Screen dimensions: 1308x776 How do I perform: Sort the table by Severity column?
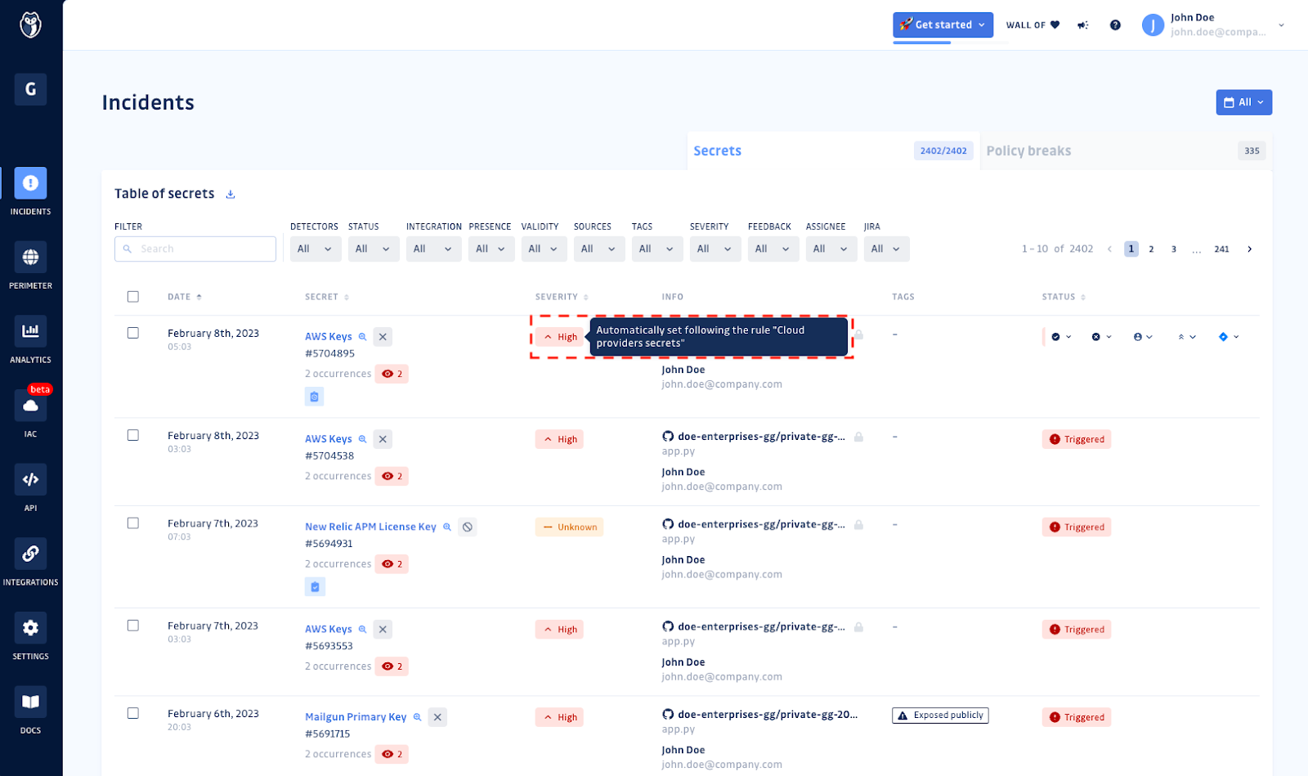tap(562, 297)
